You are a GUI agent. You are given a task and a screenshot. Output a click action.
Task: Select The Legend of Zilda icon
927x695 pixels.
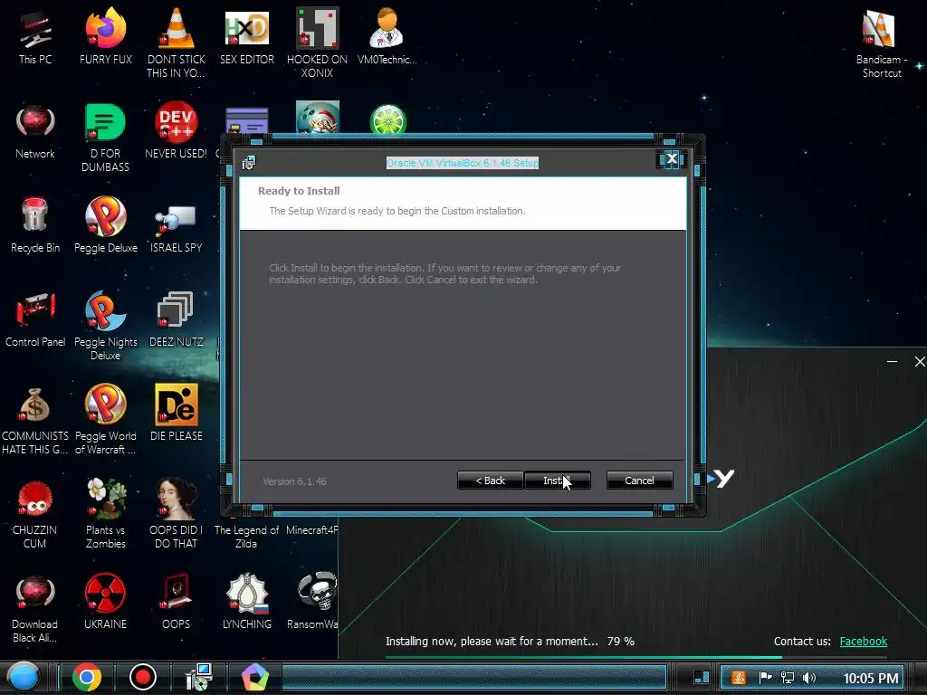pyautogui.click(x=246, y=537)
